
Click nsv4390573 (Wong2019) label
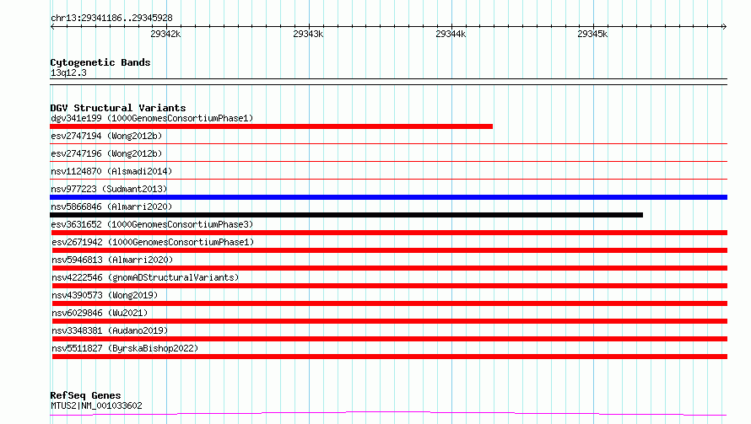tap(105, 295)
